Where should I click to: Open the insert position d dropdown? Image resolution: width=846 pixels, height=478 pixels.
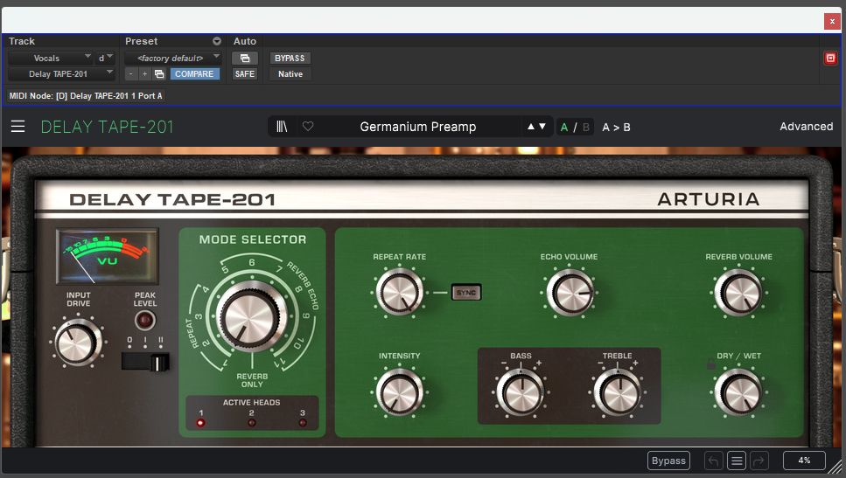tap(105, 59)
